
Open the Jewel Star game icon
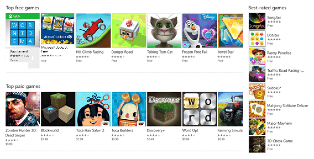click(230, 31)
